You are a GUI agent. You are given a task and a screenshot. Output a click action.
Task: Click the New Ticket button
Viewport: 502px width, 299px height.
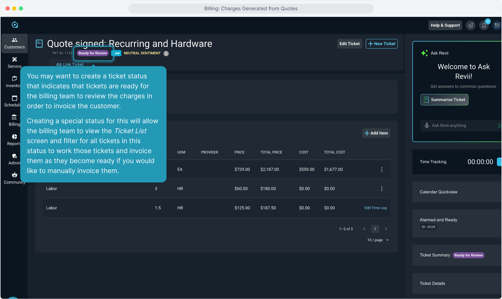click(381, 44)
